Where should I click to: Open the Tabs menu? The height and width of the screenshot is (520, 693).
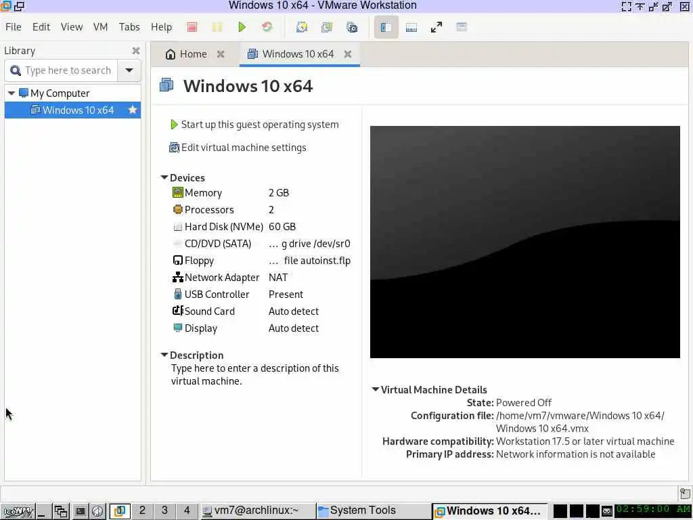[x=129, y=27]
